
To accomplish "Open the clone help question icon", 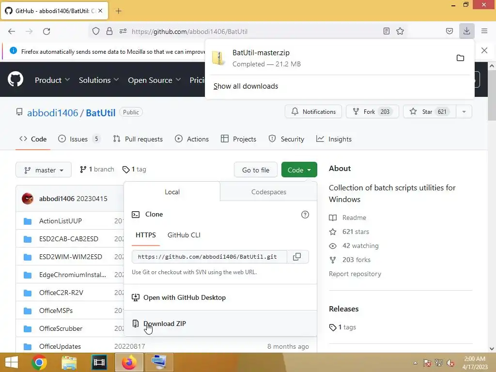I will click(305, 215).
